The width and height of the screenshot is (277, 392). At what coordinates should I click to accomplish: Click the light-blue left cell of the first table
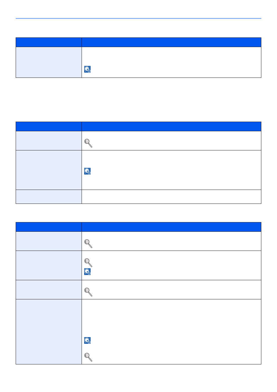tap(49, 62)
